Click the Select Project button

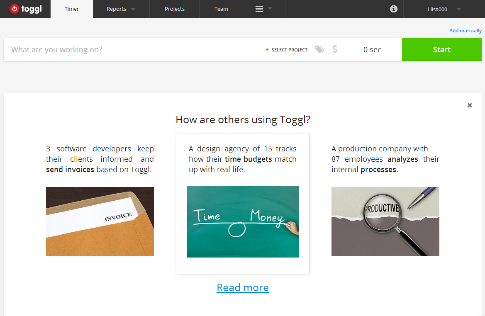[x=286, y=50]
